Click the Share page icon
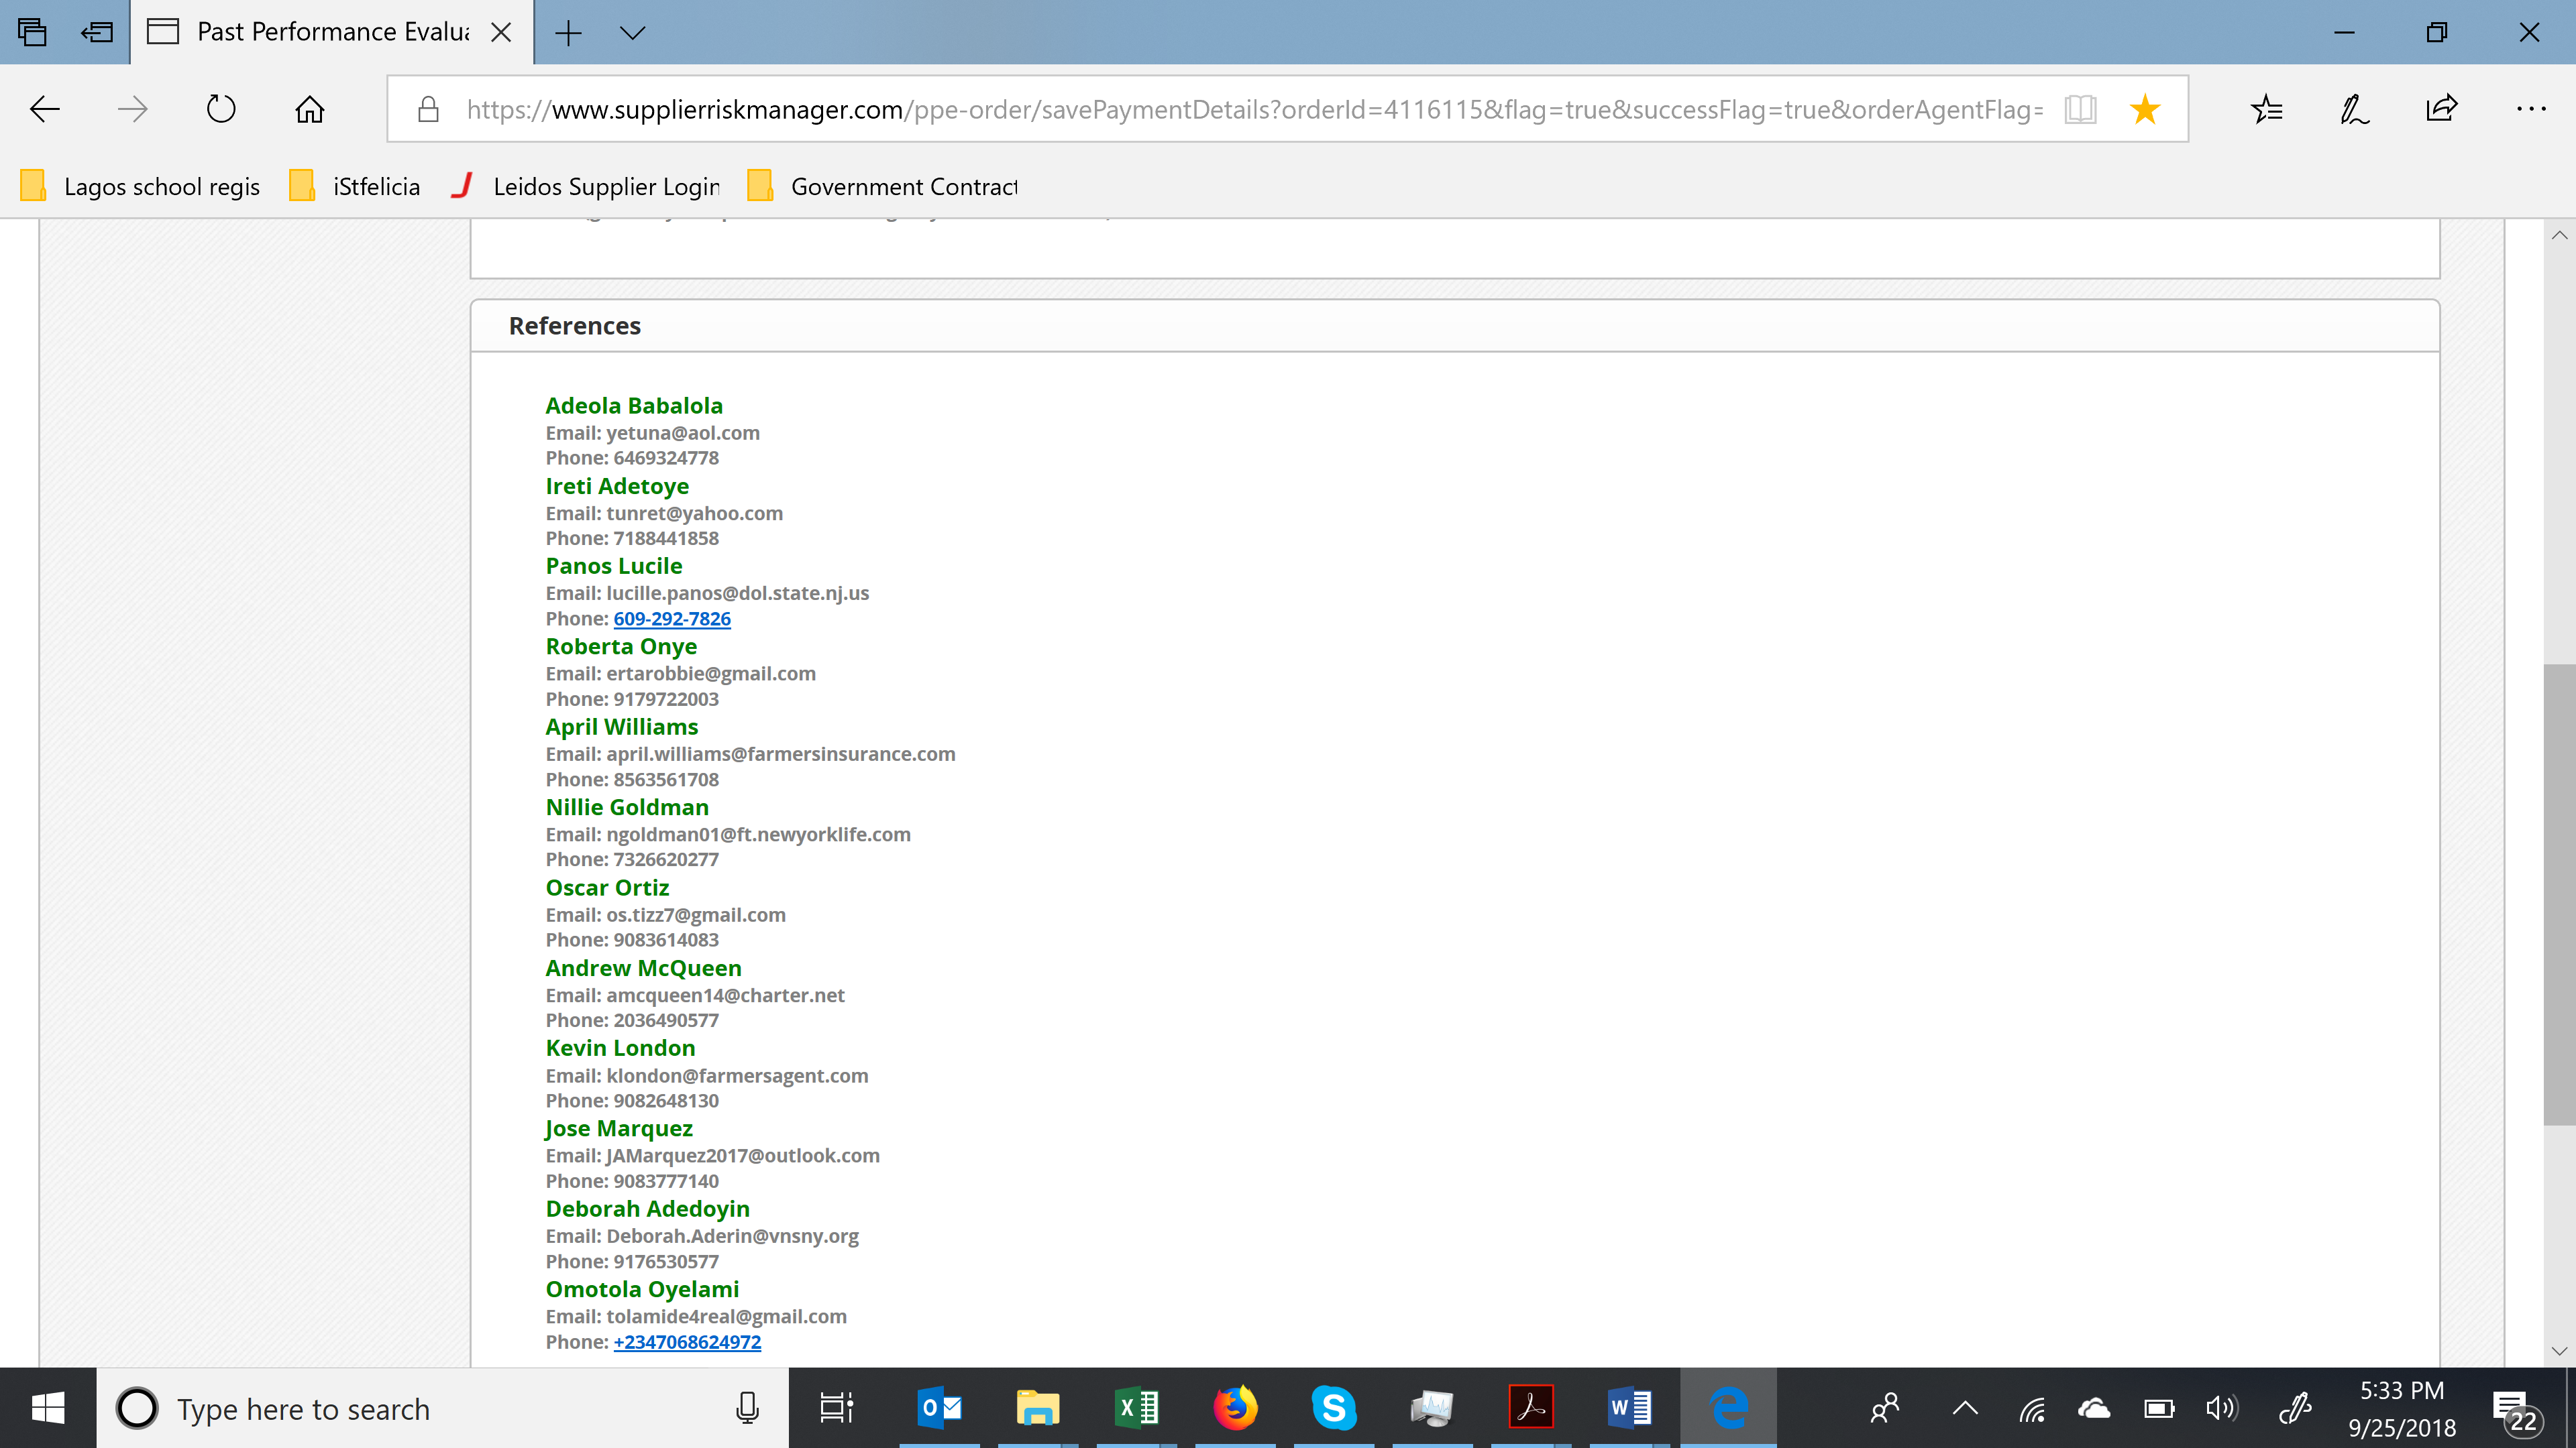This screenshot has width=2576, height=1448. (x=2441, y=109)
